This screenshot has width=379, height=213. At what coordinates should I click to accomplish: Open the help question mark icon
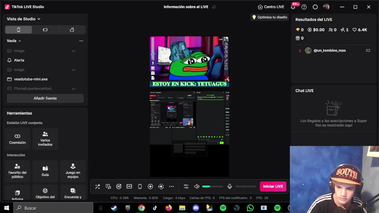(x=304, y=7)
